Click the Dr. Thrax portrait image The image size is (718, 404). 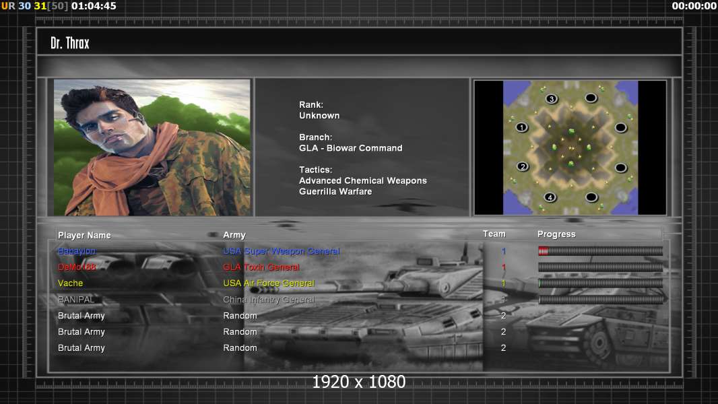click(x=152, y=147)
